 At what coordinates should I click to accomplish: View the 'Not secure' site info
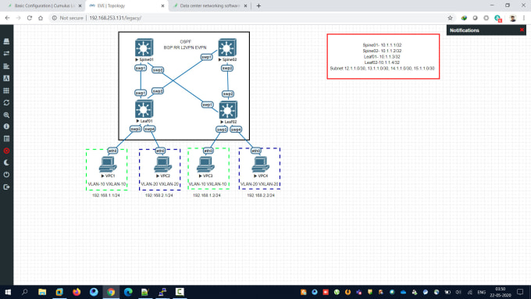pyautogui.click(x=67, y=18)
